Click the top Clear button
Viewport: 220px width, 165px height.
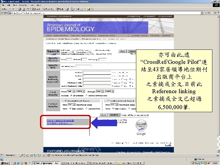tap(122, 51)
